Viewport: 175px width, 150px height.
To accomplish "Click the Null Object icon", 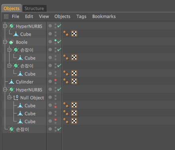I will (16, 98).
